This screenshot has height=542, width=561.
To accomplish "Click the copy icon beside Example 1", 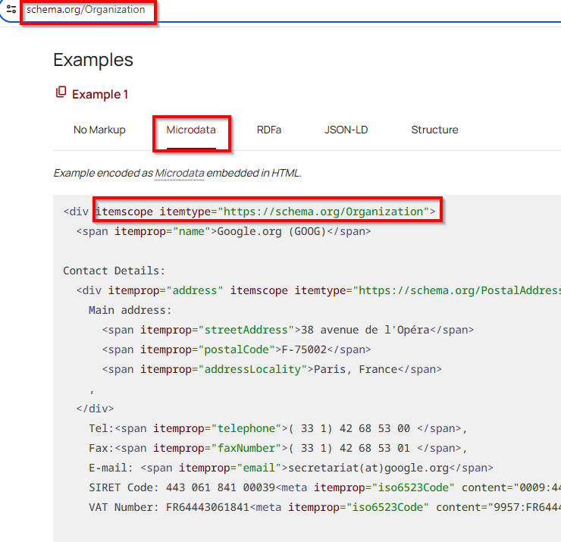I will (x=61, y=92).
